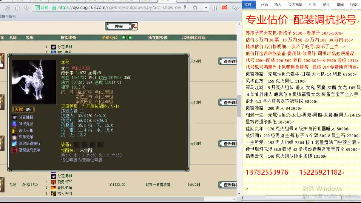Open the 页面布局 ribbon tab in Word
This screenshot has width=361, height=203.
(x=295, y=4)
